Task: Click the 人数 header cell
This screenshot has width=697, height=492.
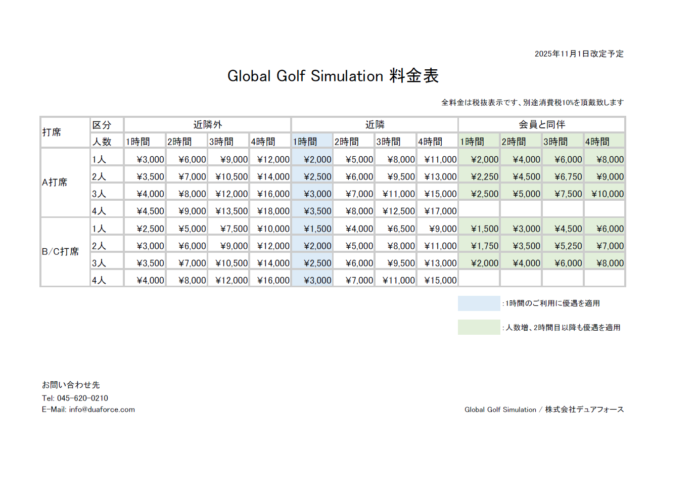Action: coord(102,142)
